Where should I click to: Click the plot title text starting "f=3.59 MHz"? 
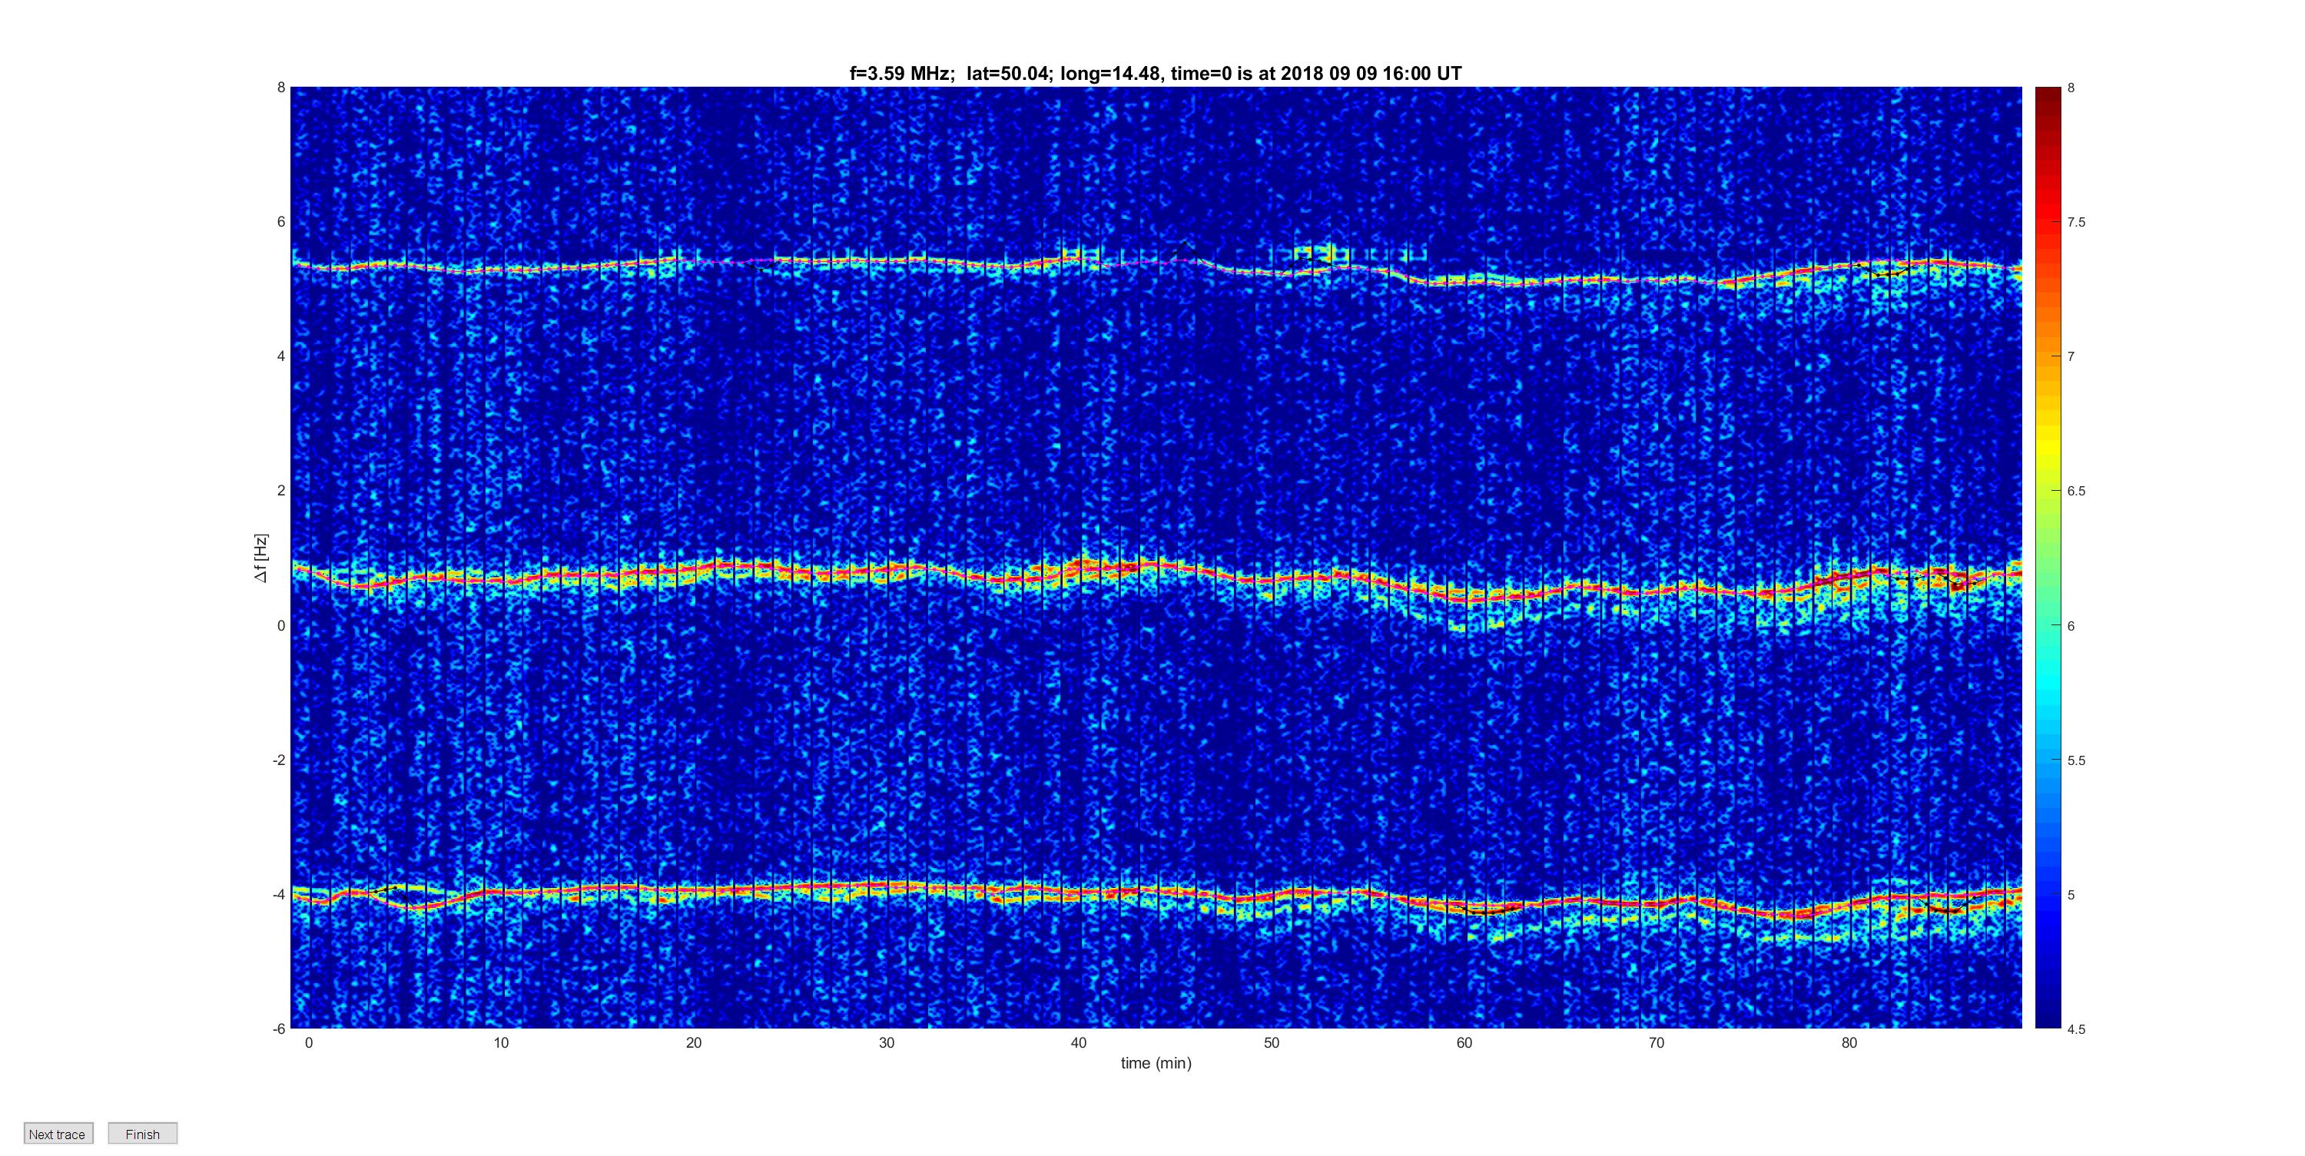point(1155,74)
